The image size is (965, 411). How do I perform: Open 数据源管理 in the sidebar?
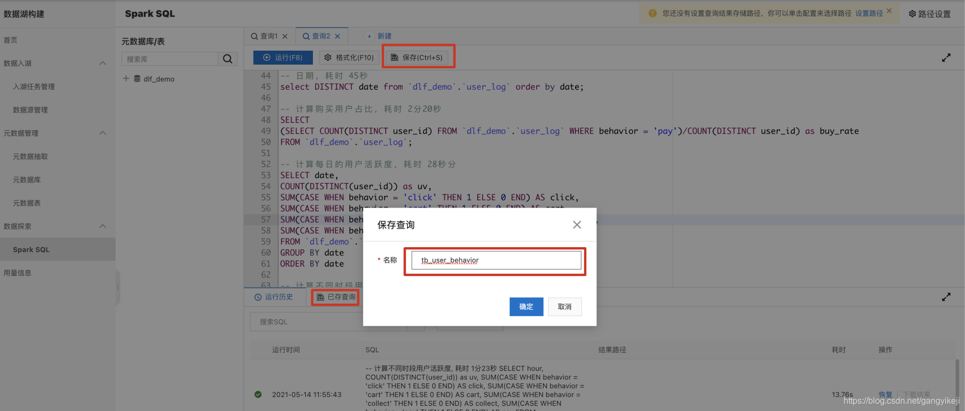30,110
